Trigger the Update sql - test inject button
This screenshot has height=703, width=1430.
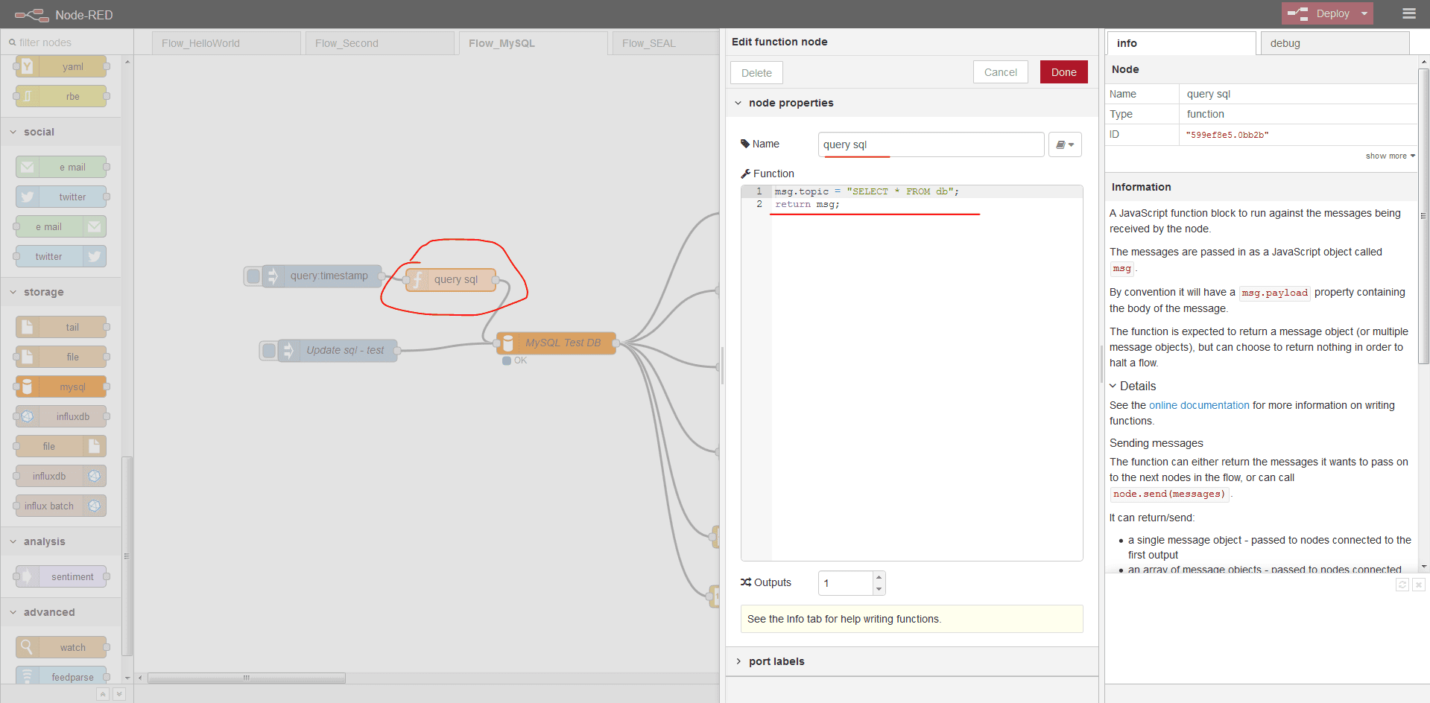(x=269, y=350)
